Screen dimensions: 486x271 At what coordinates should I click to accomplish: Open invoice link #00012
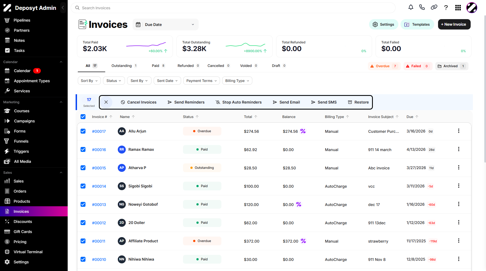[99, 223]
